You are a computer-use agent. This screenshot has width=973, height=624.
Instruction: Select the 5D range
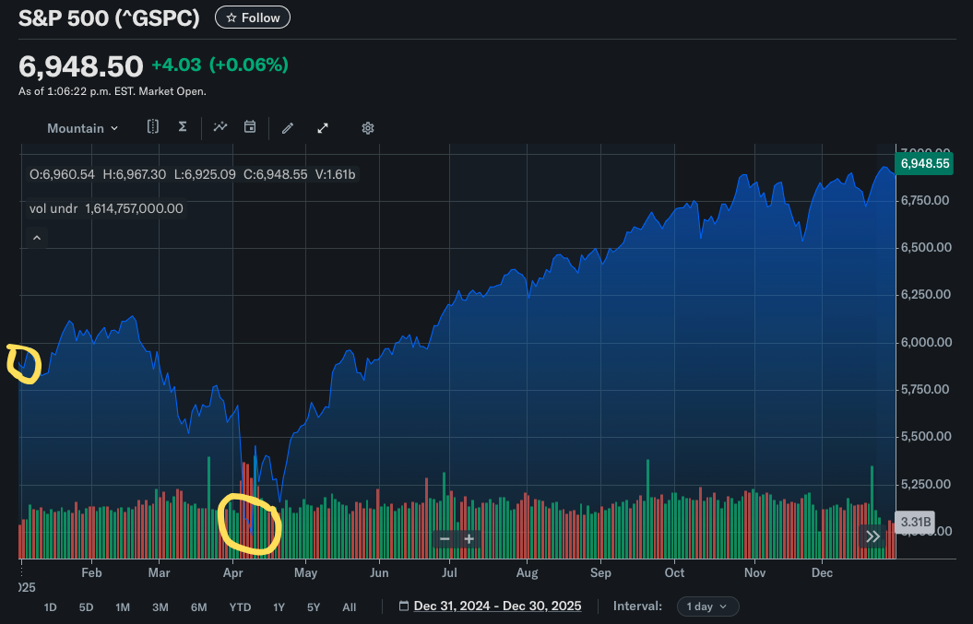click(x=87, y=607)
